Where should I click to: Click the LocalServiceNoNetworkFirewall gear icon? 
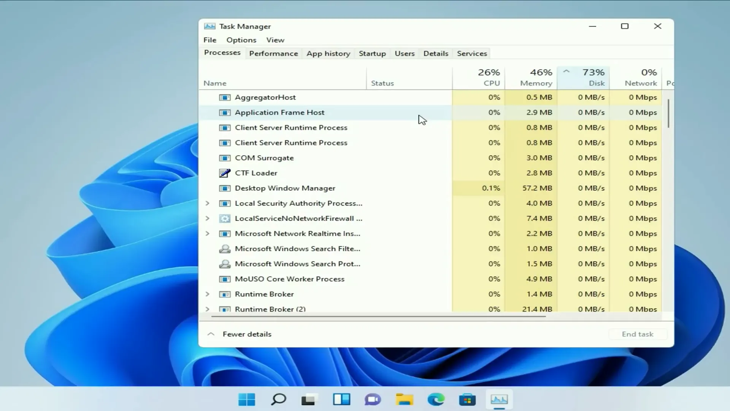225,218
